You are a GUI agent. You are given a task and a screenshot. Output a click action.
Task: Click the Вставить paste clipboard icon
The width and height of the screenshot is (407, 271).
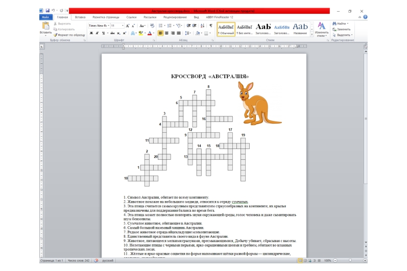coord(45,26)
